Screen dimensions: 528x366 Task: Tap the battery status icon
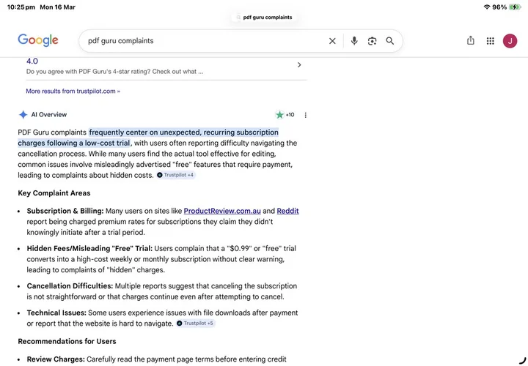point(515,7)
